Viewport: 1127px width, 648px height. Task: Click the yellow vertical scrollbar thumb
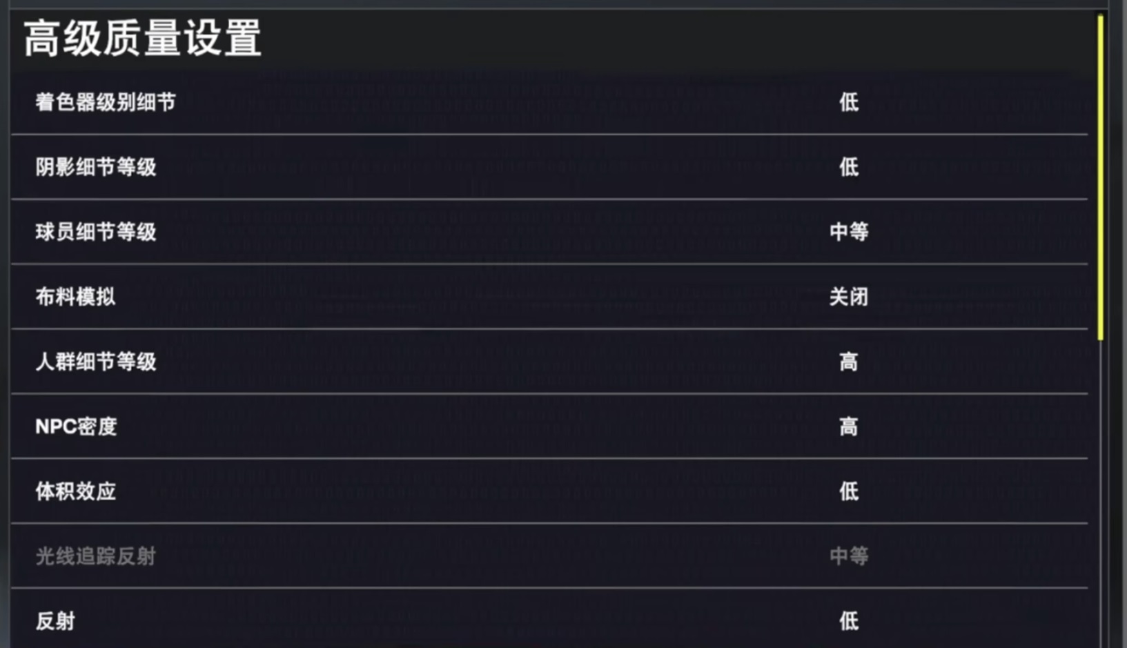click(1100, 177)
